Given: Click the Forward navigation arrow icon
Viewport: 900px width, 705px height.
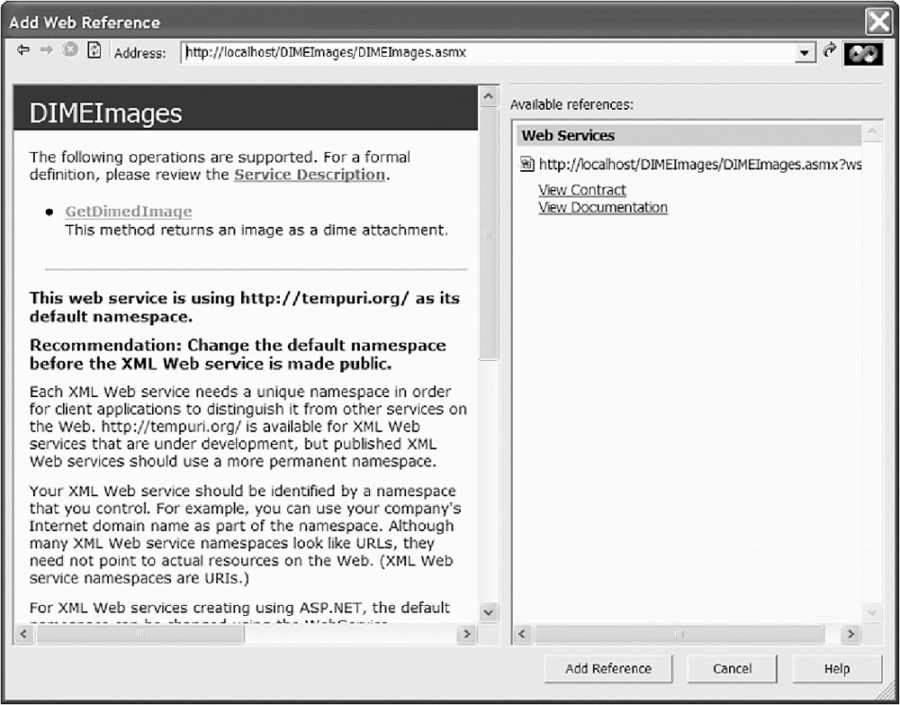Looking at the screenshot, I should point(46,51).
